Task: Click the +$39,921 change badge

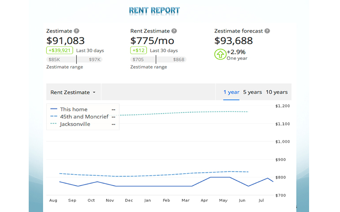Action: (60, 50)
